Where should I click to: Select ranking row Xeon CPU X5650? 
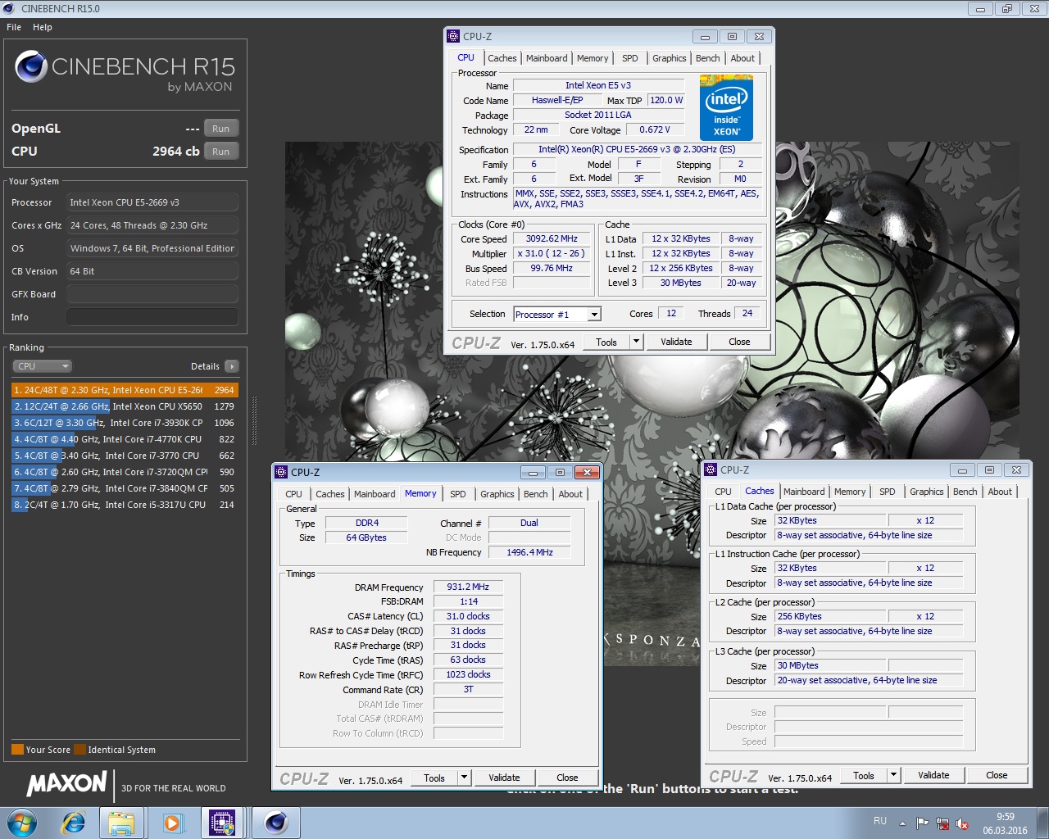click(125, 406)
